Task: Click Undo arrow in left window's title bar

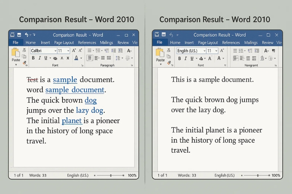Action: tap(27, 35)
